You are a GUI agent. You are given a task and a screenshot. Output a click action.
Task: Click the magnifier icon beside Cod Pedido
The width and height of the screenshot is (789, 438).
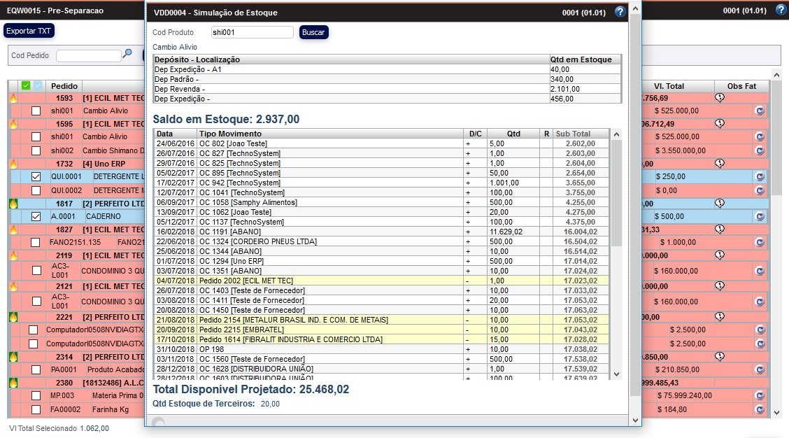[x=127, y=54]
